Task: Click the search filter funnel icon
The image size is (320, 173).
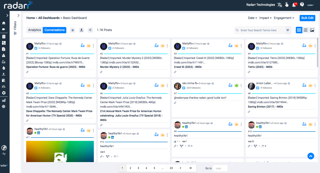Action: pyautogui.click(x=288, y=30)
